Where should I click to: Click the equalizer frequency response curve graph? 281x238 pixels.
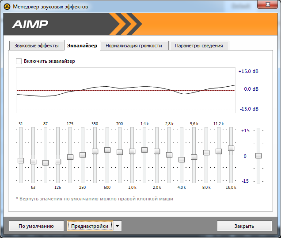coord(125,90)
